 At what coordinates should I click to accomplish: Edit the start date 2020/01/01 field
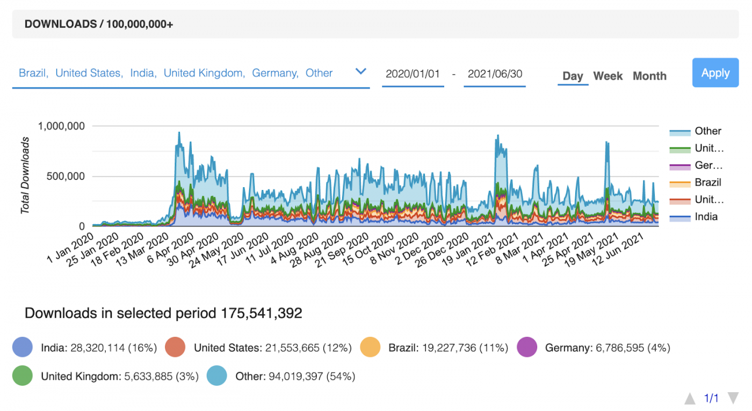(413, 74)
